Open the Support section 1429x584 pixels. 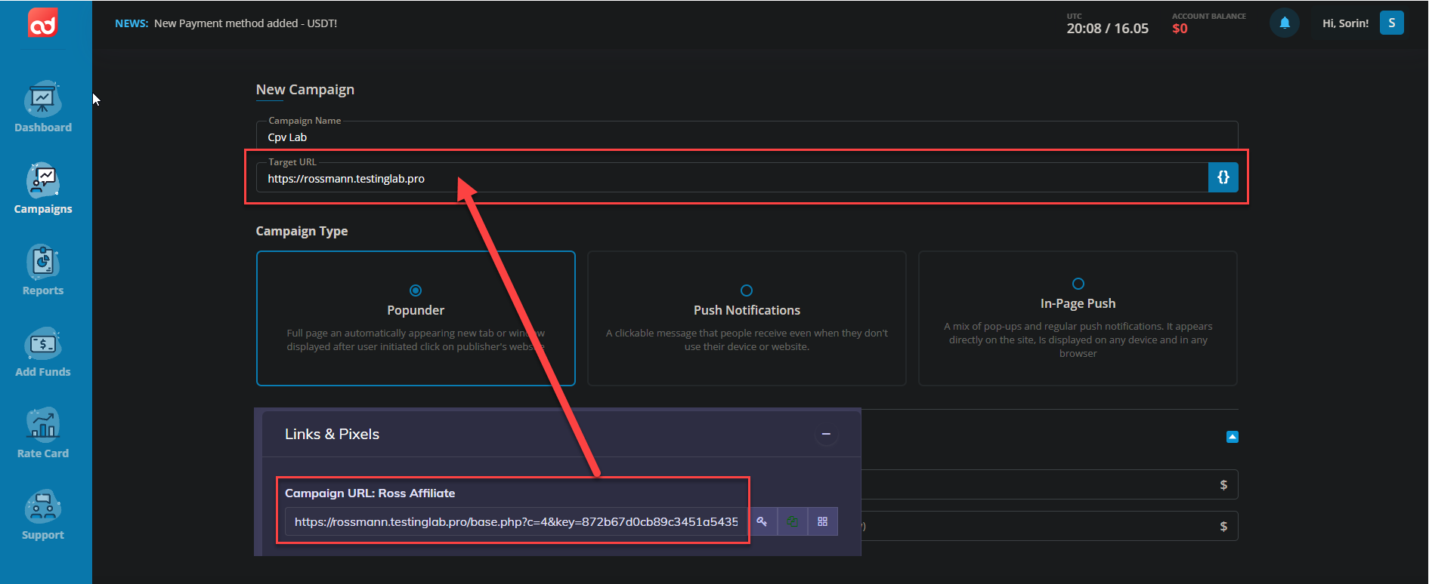point(43,515)
